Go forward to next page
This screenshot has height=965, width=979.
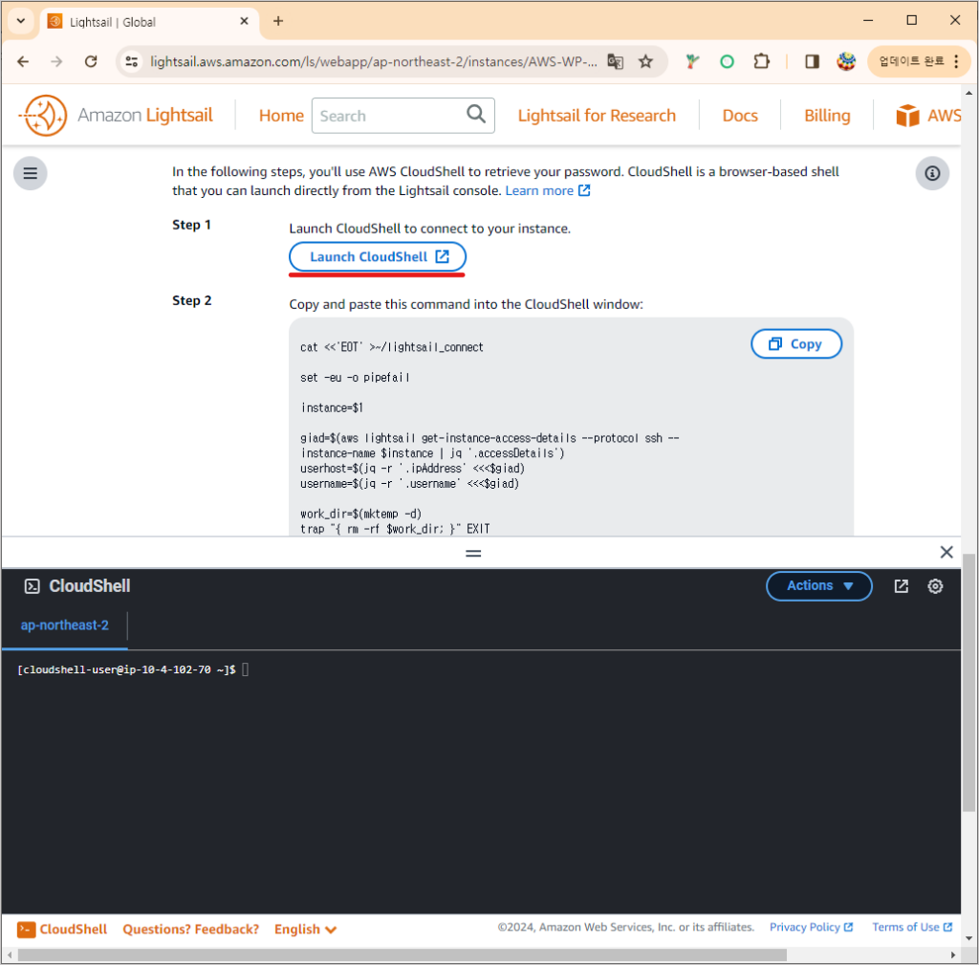56,61
